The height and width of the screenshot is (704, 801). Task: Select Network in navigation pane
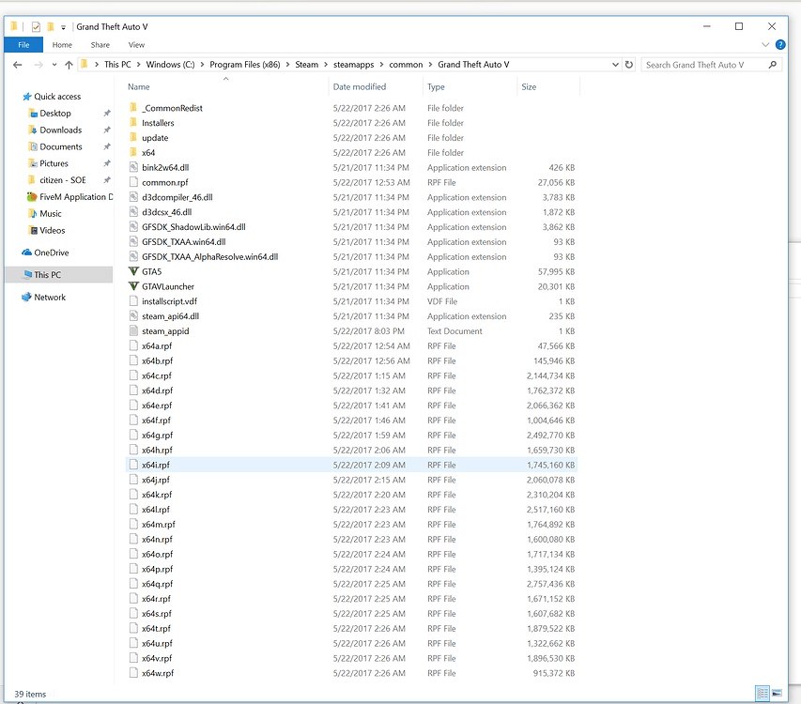tap(50, 298)
